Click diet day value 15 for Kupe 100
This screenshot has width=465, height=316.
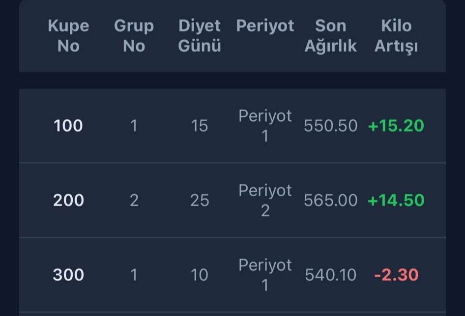(x=200, y=125)
